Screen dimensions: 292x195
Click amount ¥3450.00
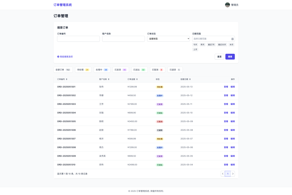coord(132,121)
